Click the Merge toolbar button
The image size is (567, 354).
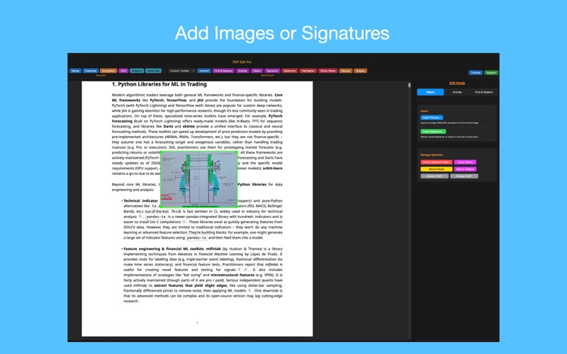click(76, 71)
